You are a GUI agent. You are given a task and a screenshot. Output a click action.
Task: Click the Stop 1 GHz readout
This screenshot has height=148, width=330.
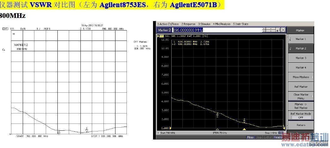pos(271,133)
